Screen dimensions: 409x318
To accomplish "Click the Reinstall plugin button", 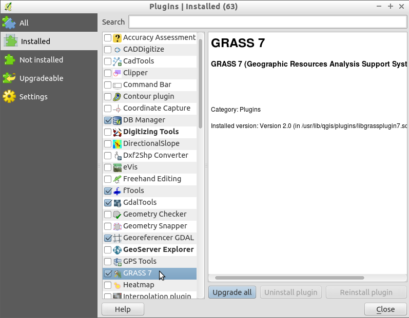I will pyautogui.click(x=366, y=292).
